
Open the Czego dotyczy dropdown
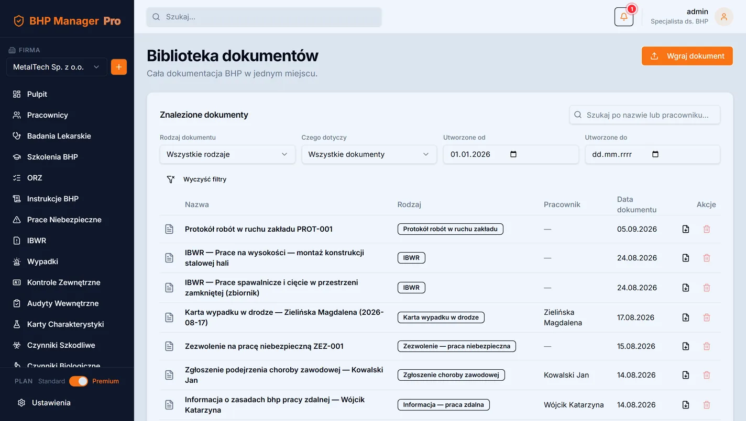point(369,154)
